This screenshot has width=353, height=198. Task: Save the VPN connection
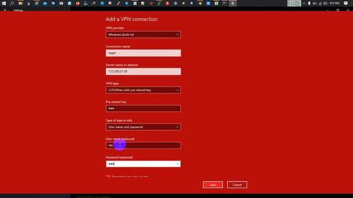pos(213,185)
